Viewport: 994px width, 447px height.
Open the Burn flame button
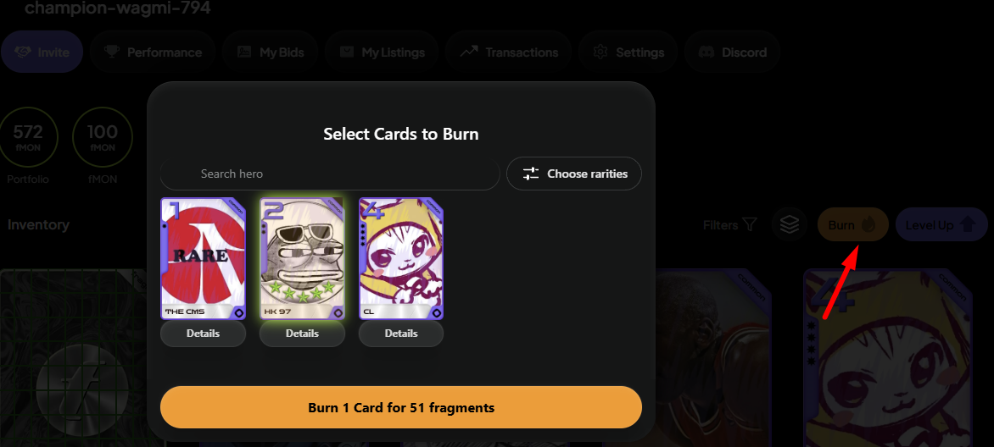pos(852,224)
